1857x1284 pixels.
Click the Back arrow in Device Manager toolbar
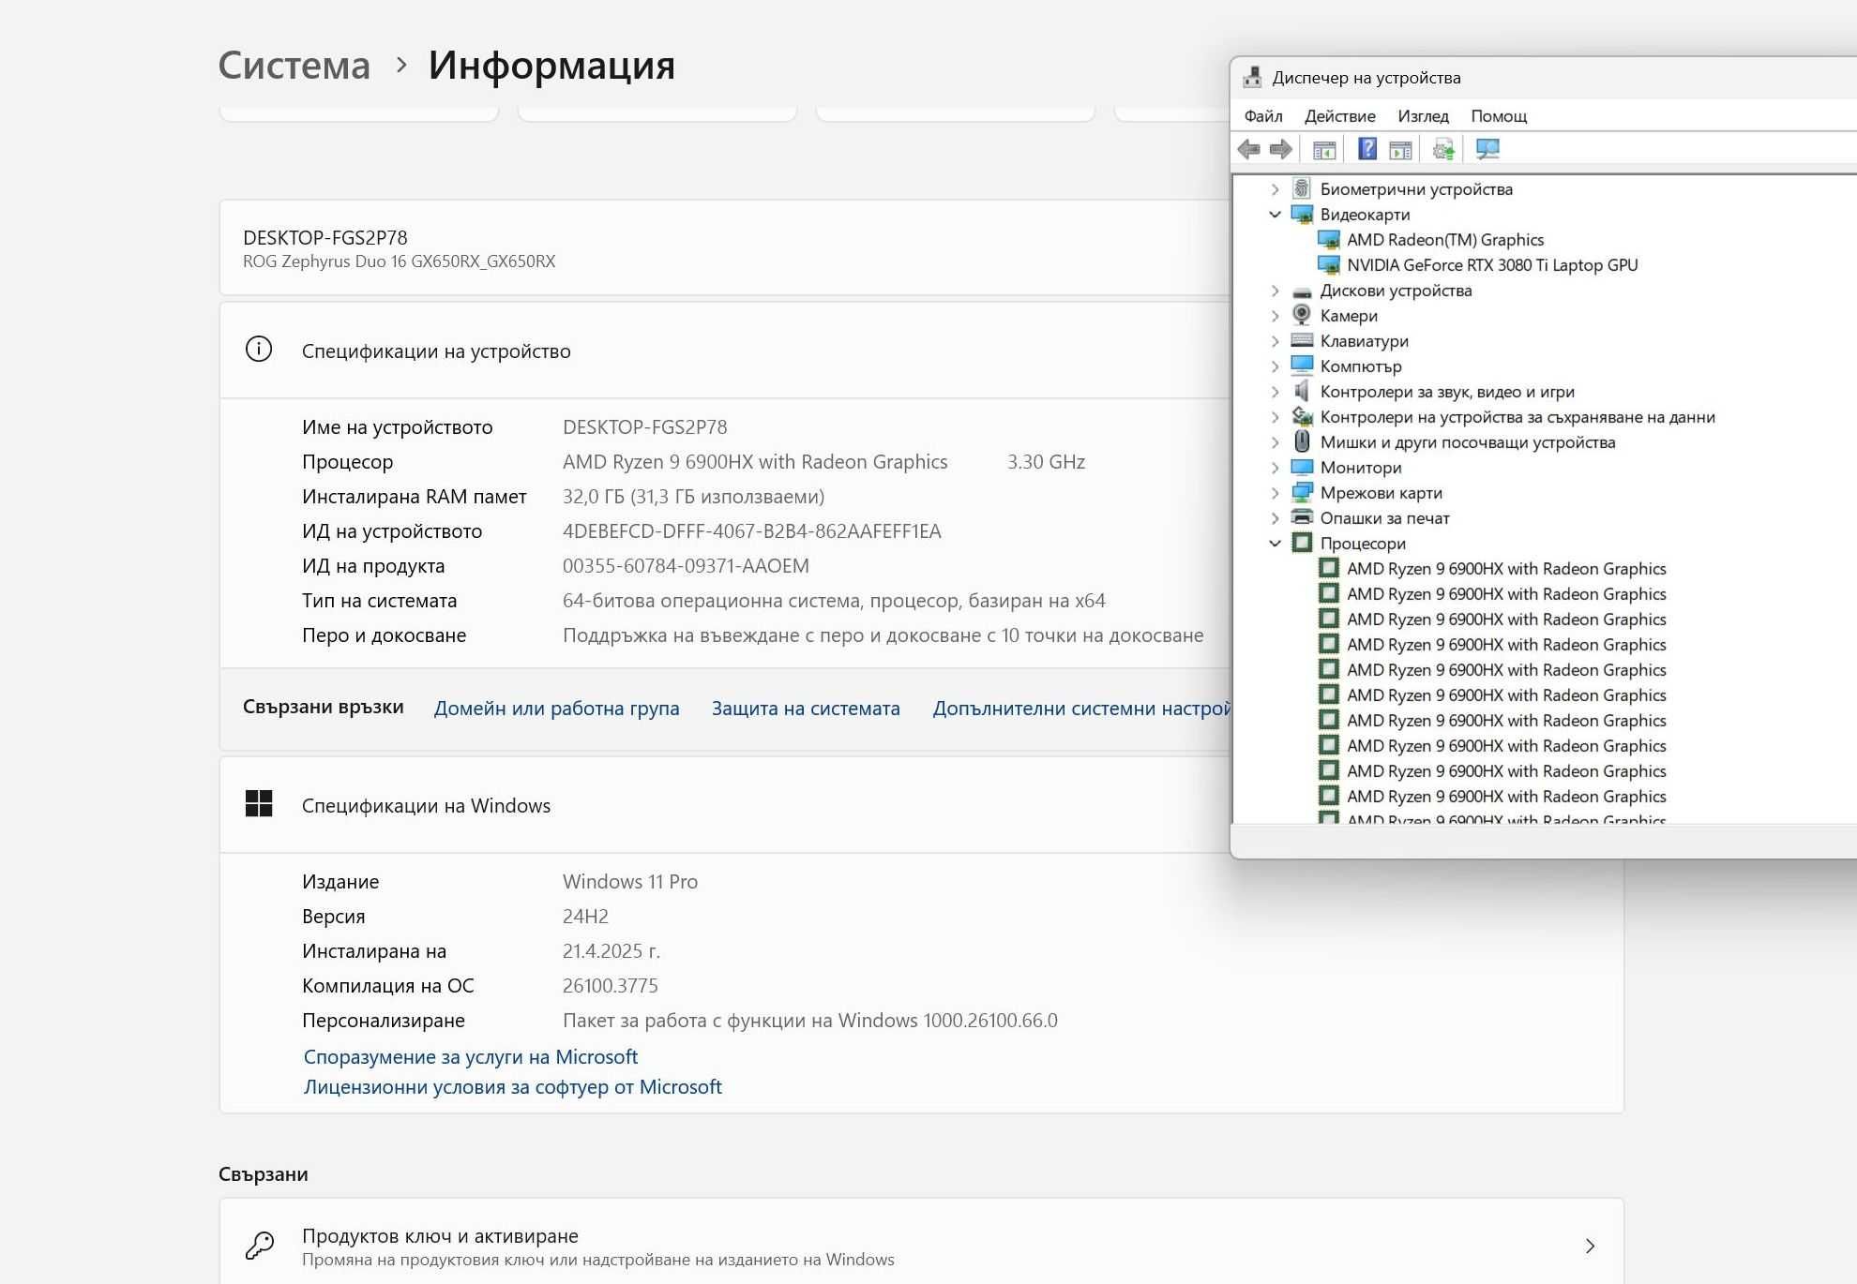[x=1248, y=149]
